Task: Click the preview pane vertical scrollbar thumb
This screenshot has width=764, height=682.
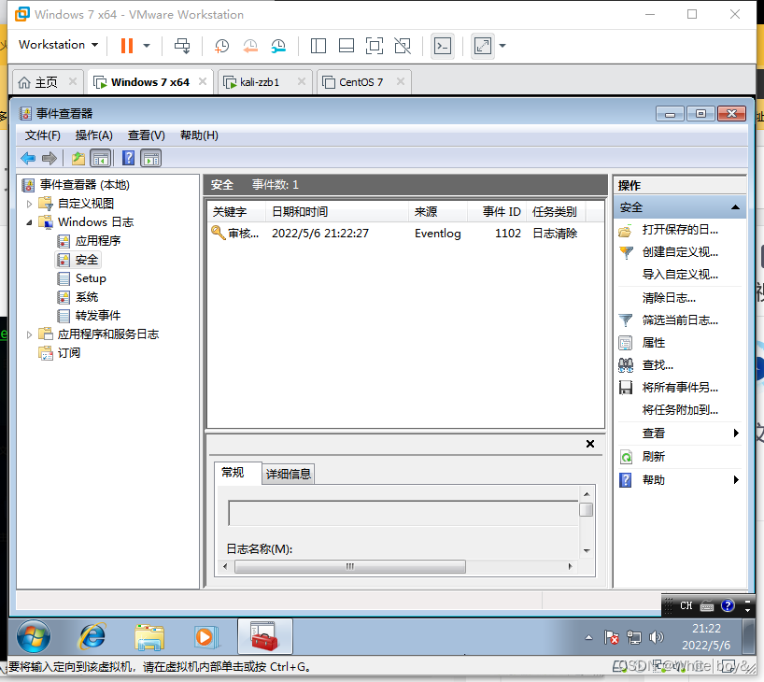Action: click(x=587, y=509)
